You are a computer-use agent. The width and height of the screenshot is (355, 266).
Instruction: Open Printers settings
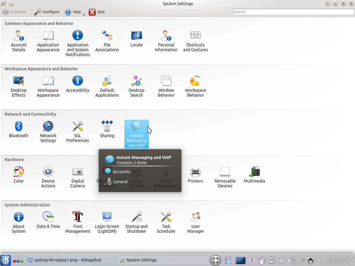tap(196, 175)
